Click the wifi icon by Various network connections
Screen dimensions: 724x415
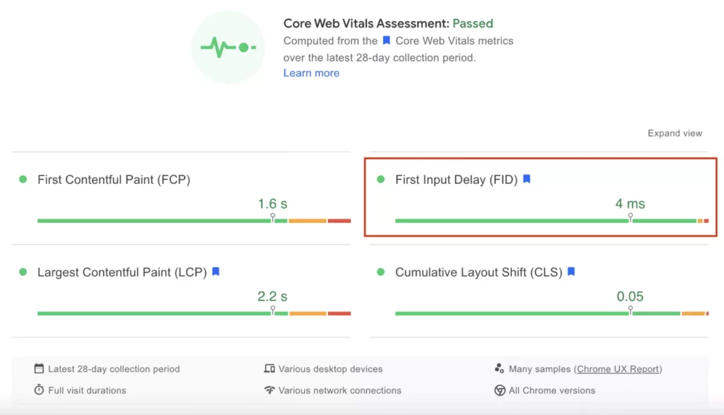tap(269, 390)
